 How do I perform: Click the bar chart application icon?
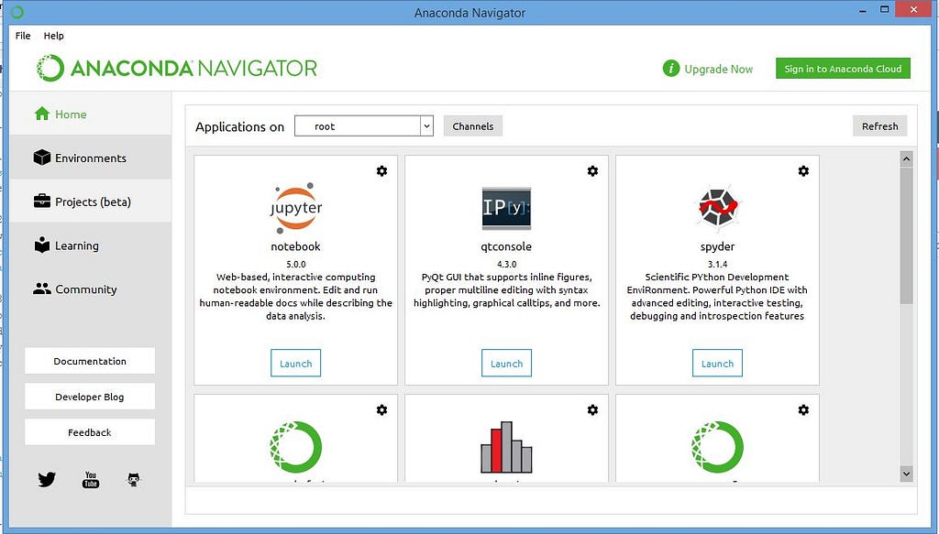pos(506,447)
